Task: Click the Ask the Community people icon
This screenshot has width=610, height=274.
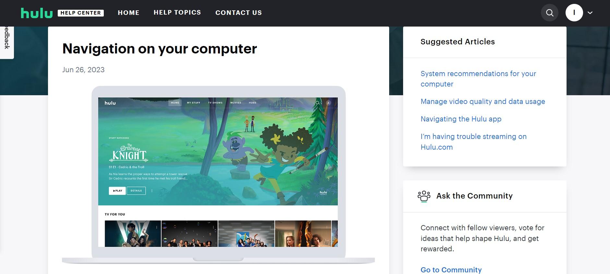Action: tap(424, 196)
